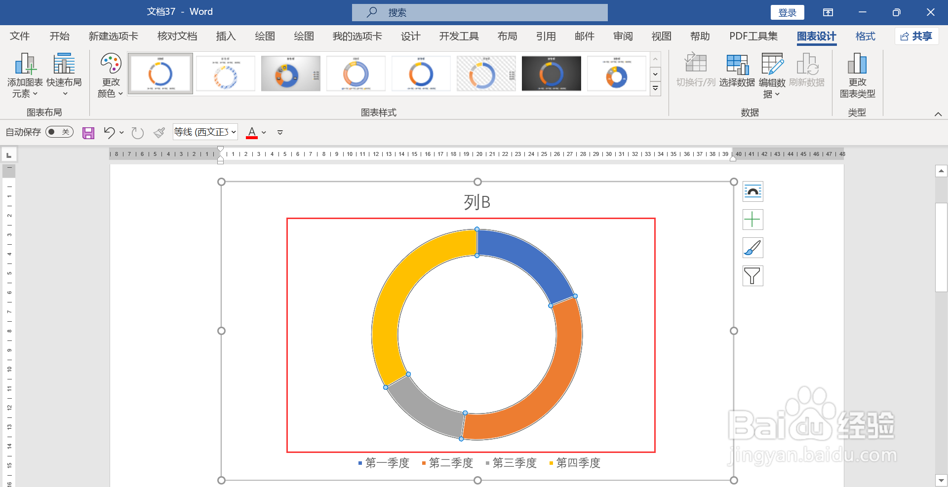This screenshot has width=948, height=487.
Task: Click the chart title 列B
Action: pyautogui.click(x=477, y=202)
